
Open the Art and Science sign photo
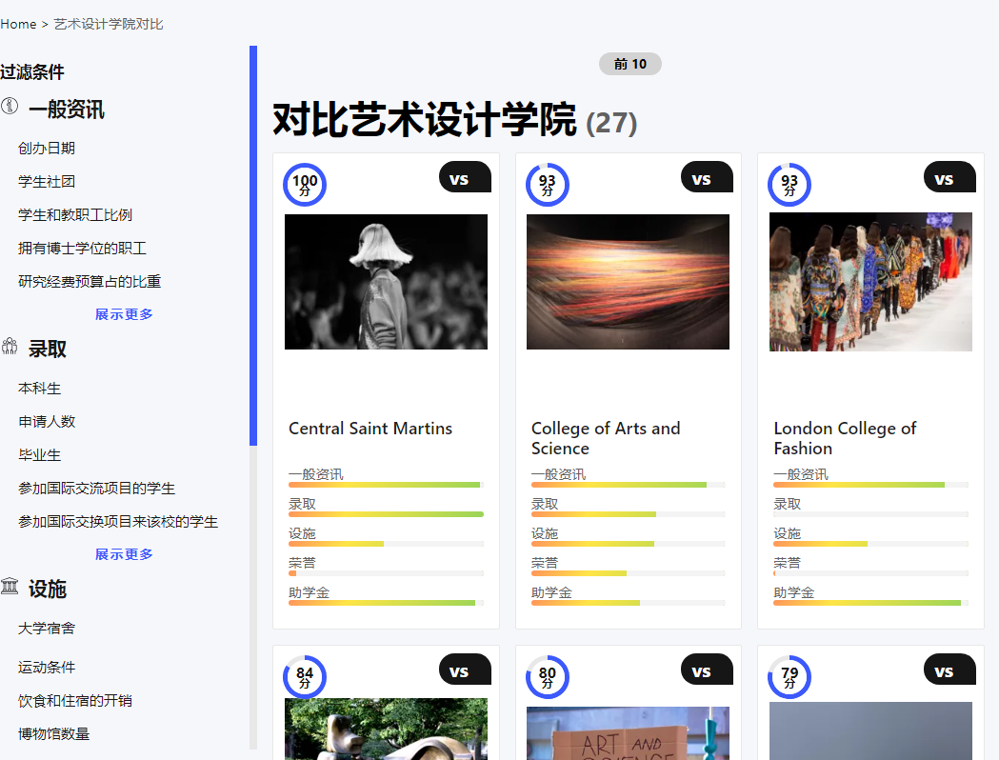629,733
